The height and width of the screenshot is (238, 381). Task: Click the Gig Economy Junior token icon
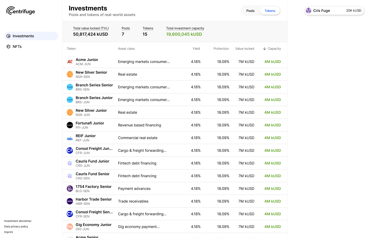tap(70, 227)
